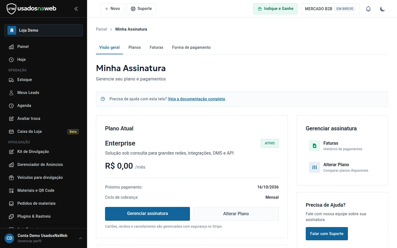Click the Caixa da Loja card icon

click(x=11, y=132)
